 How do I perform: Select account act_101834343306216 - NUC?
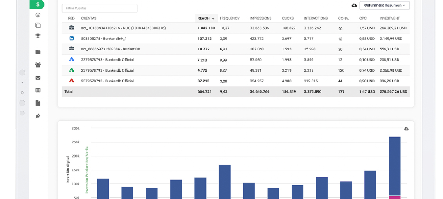[x=123, y=28]
